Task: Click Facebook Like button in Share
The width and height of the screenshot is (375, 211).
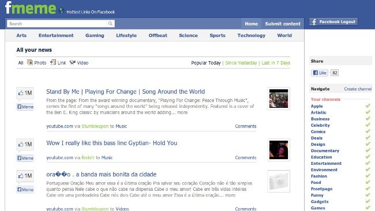Action: pos(320,73)
